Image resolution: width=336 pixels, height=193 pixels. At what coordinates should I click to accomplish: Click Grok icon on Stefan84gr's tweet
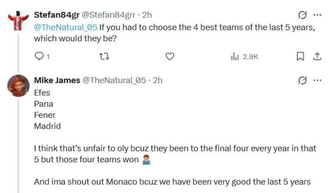coord(302,15)
